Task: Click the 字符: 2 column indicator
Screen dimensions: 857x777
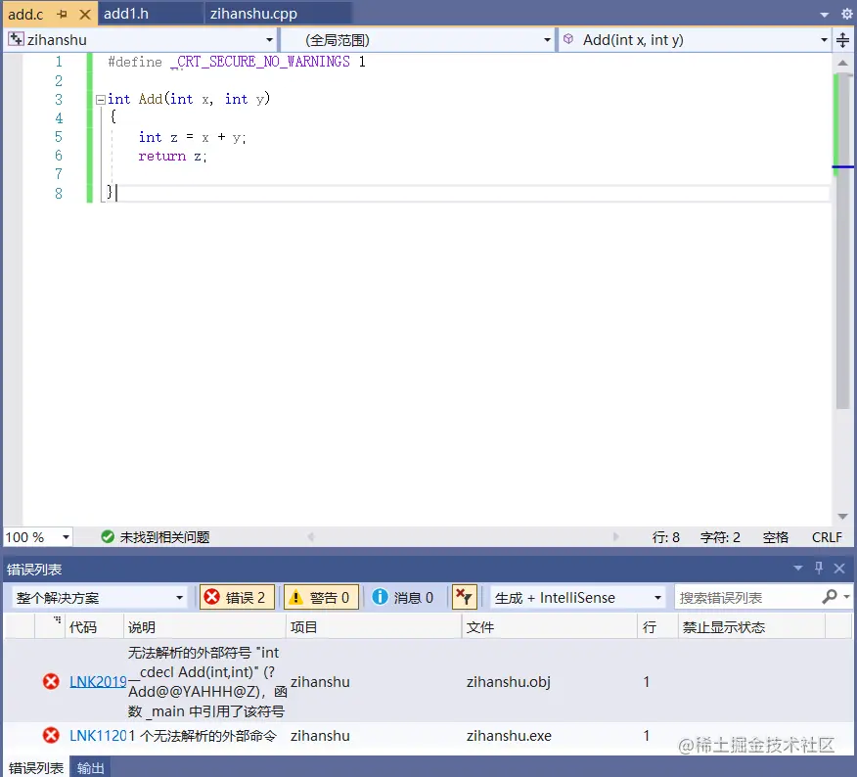Action: [x=720, y=537]
